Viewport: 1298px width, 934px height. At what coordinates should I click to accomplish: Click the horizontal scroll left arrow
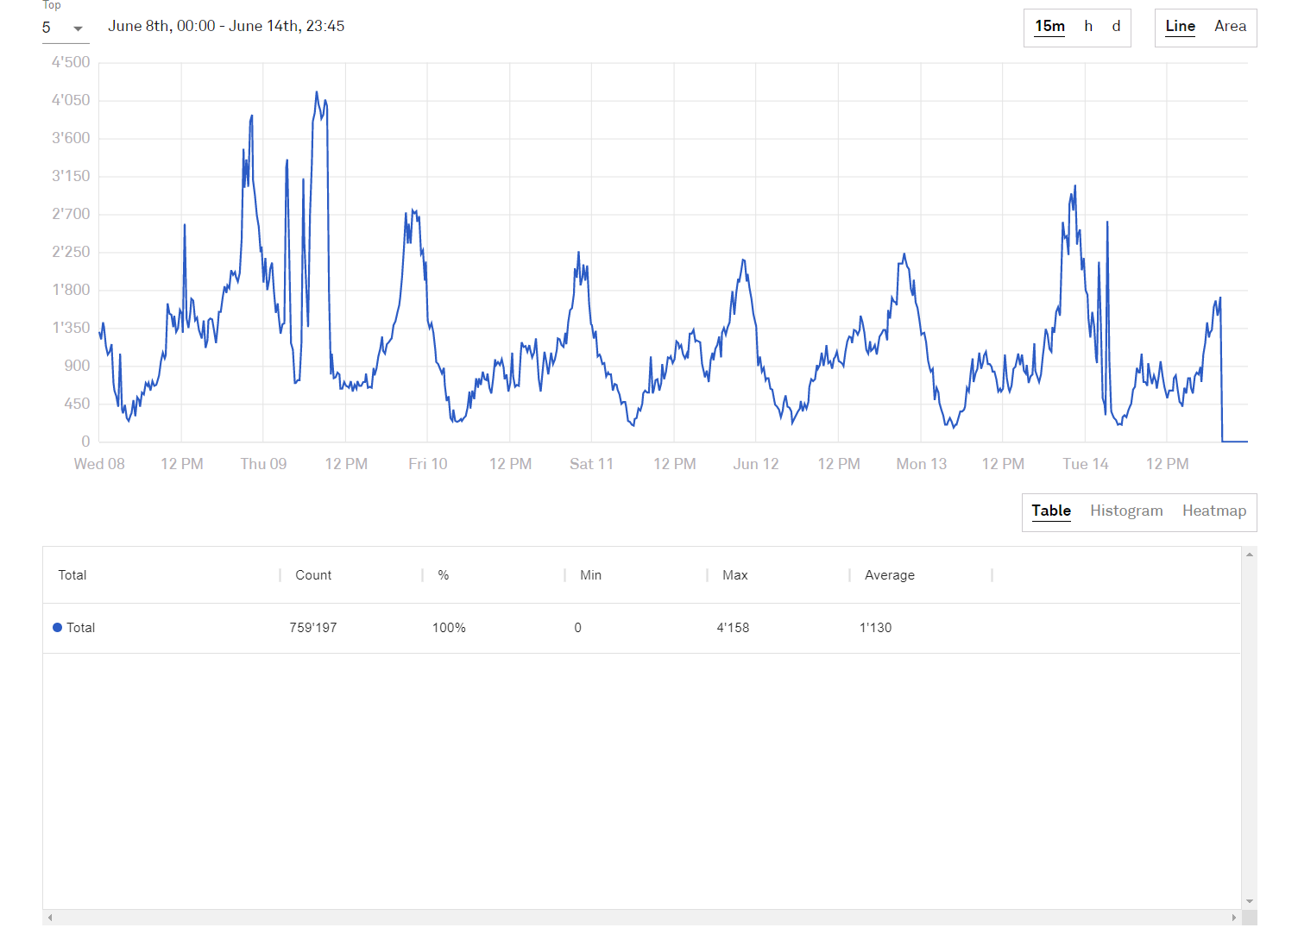50,918
